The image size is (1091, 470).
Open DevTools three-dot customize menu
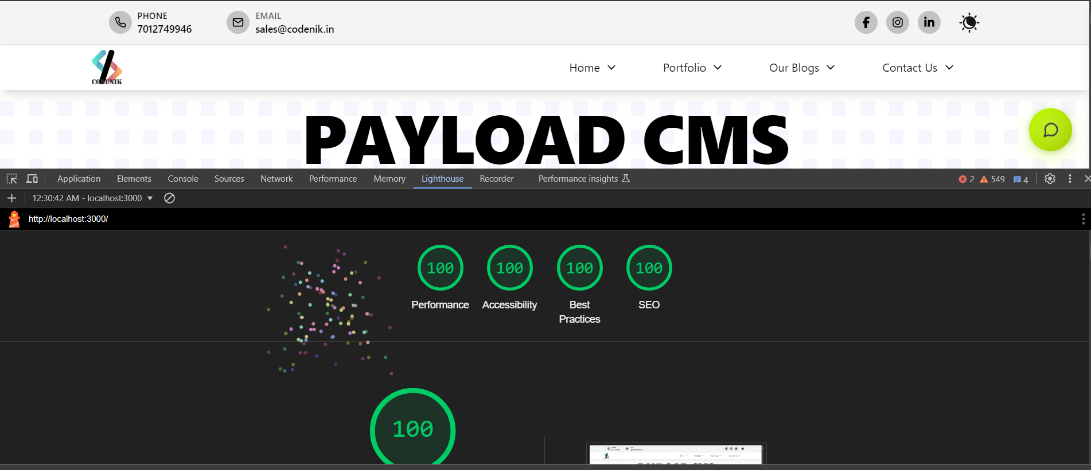point(1070,179)
